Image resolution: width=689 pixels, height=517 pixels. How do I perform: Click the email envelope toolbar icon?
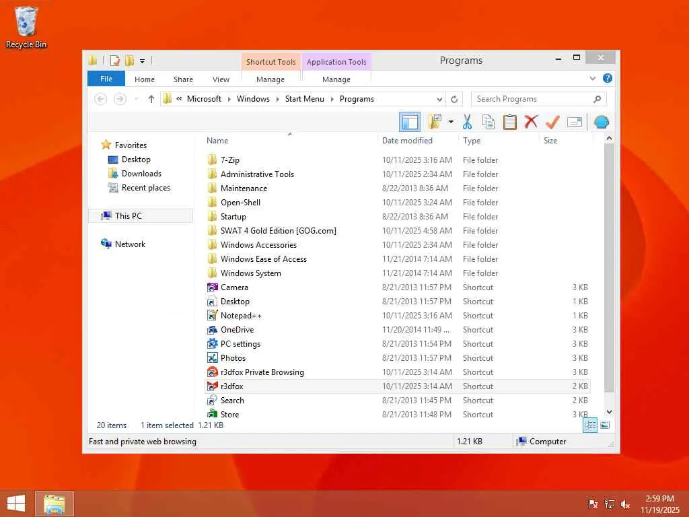[x=575, y=122]
